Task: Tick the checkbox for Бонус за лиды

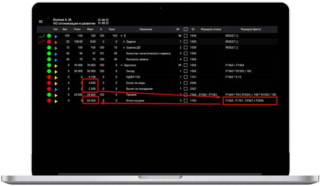Action: tap(186, 83)
